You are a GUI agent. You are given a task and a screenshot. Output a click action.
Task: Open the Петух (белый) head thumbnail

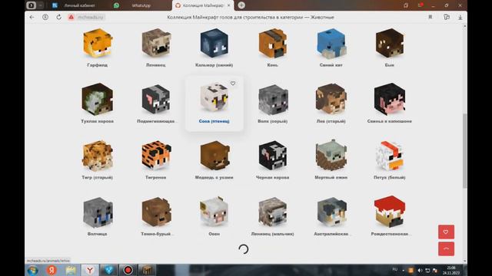pos(390,156)
